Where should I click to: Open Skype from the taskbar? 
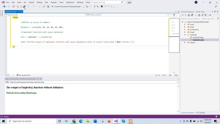pyautogui.click(x=123, y=121)
